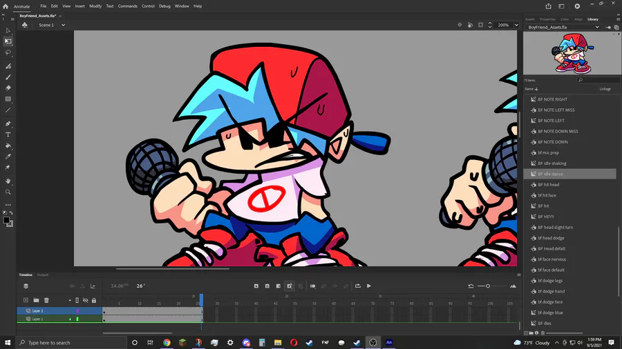Select the BoyFriend_Assets.fla document tab
This screenshot has height=349, width=622.
38,16
